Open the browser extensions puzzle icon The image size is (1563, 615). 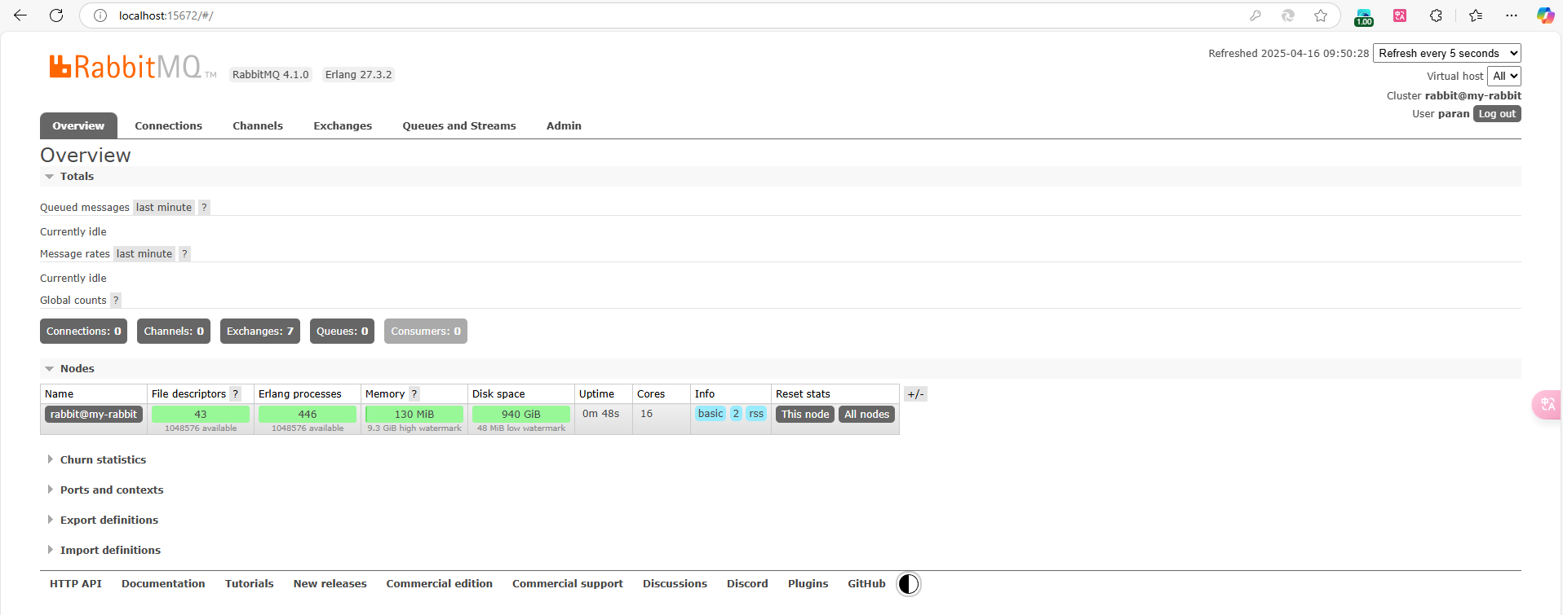pos(1437,15)
